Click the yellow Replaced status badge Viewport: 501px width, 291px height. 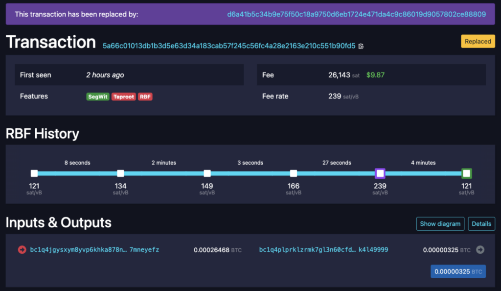point(478,42)
